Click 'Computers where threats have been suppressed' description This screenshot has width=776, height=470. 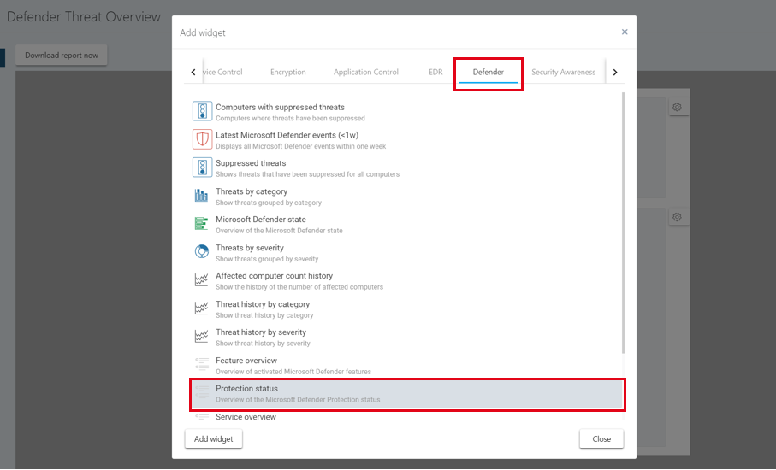click(291, 118)
